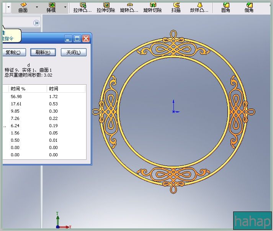Click the XY coordinate triad icon
The image size is (273, 231).
(x=63, y=220)
